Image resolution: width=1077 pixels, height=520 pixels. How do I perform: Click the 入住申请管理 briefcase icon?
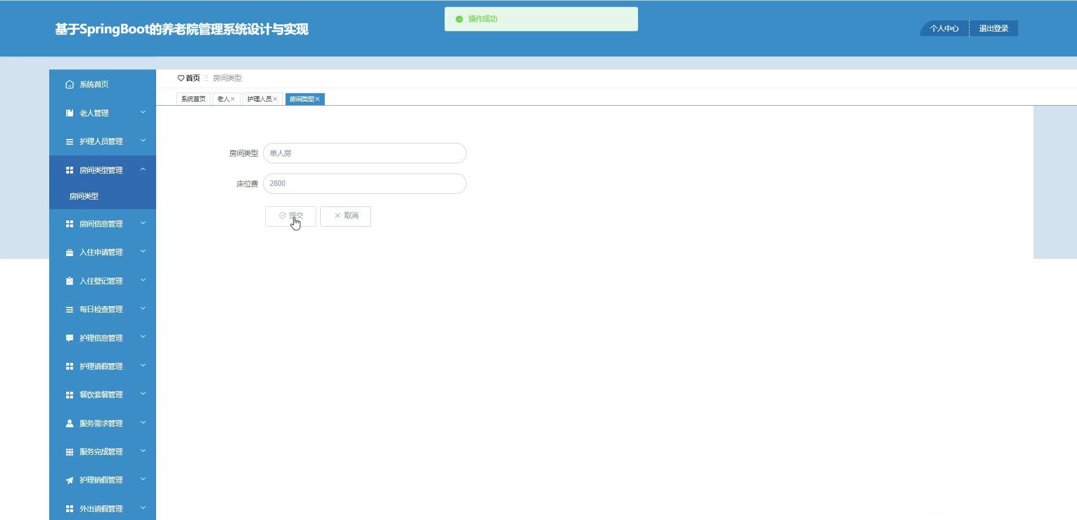[x=70, y=252]
